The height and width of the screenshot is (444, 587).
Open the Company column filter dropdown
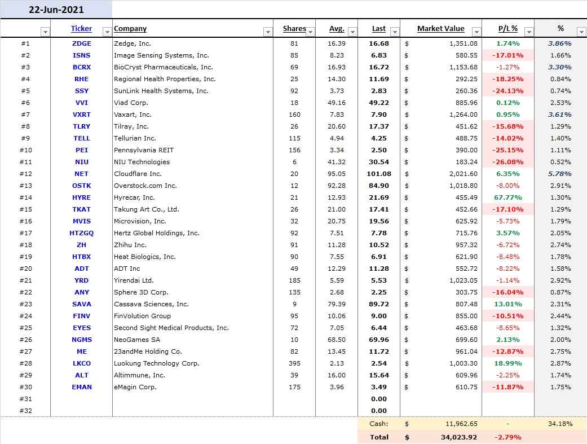coord(268,32)
